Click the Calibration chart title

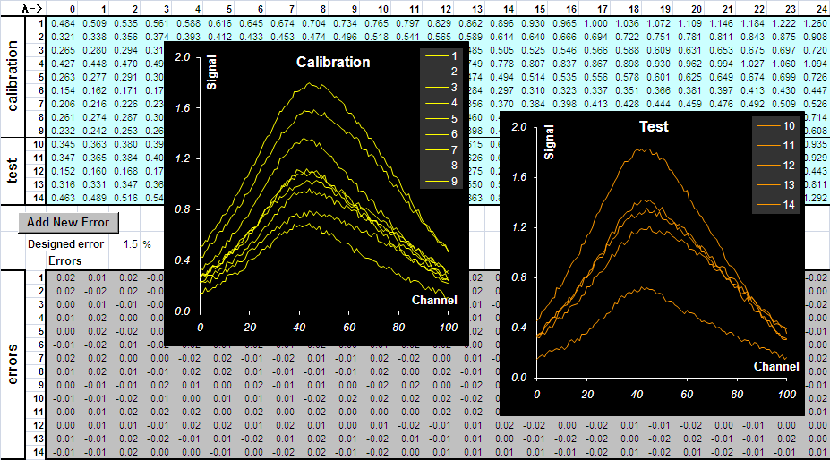(x=333, y=62)
